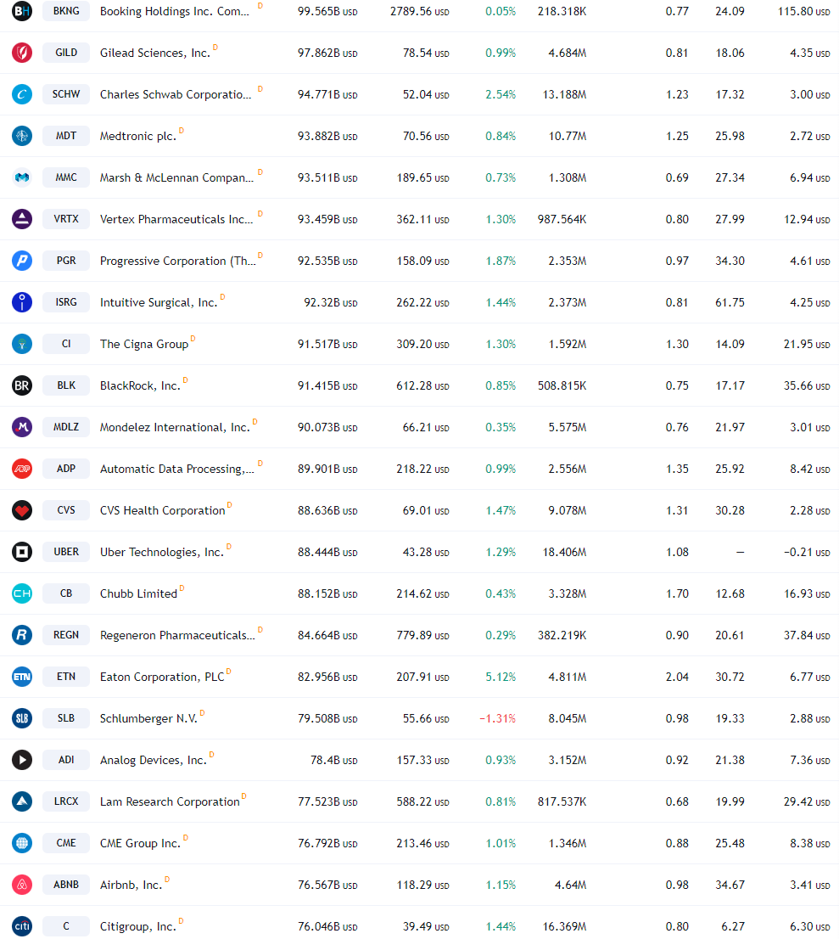Click the Marsh & McLennan logo icon
The image size is (839, 939).
point(22,177)
